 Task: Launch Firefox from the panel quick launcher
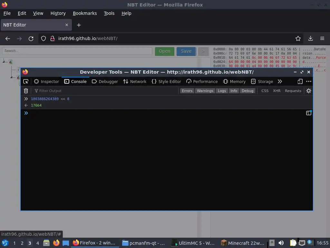[x=56, y=243]
